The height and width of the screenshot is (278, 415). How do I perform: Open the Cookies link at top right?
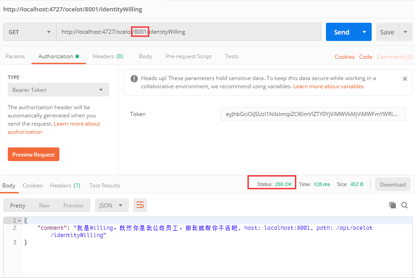tap(344, 57)
